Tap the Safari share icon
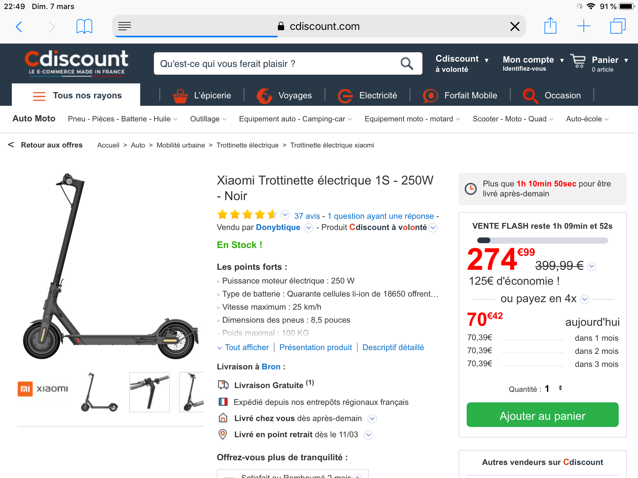Viewport: 638px width, 478px height. [550, 26]
